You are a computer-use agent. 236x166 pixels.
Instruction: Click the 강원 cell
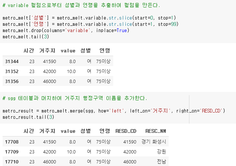pyautogui.click(x=162, y=152)
